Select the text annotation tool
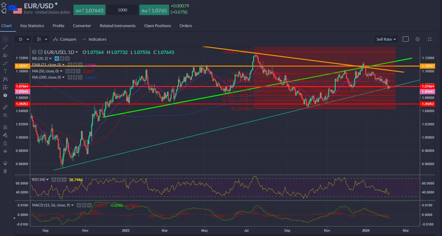 coord(5,71)
